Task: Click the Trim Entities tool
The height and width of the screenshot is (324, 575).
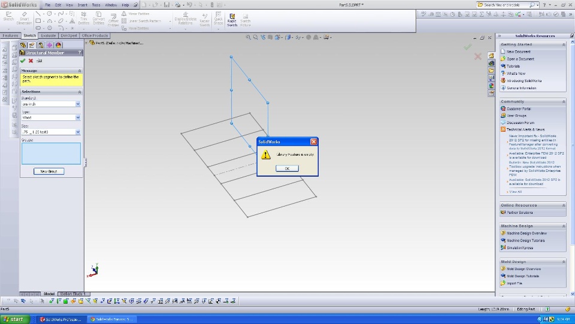Action: point(84,19)
